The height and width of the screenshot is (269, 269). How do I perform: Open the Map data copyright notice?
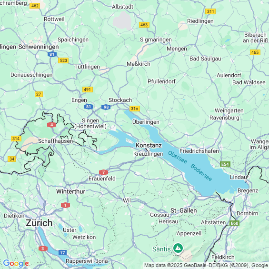206,265
